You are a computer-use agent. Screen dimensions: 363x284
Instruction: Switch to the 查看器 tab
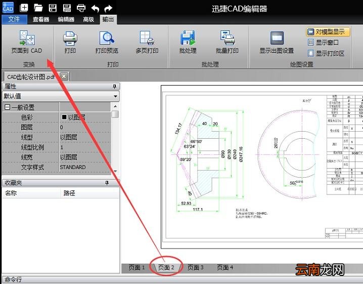point(41,19)
